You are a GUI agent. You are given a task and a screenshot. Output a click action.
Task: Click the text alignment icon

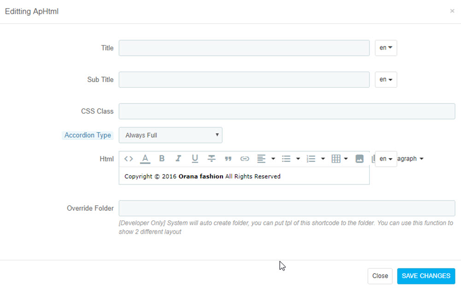pyautogui.click(x=261, y=159)
